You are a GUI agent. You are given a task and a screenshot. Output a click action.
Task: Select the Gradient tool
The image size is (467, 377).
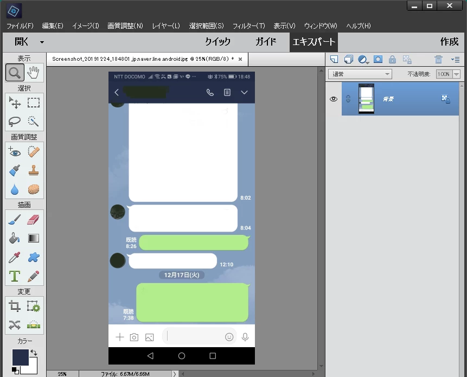(34, 238)
